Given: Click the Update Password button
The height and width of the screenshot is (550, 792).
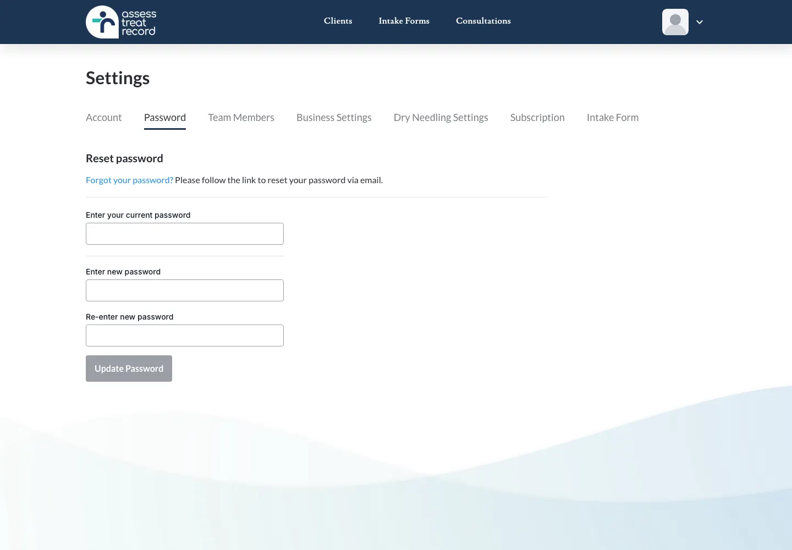Looking at the screenshot, I should 129,369.
